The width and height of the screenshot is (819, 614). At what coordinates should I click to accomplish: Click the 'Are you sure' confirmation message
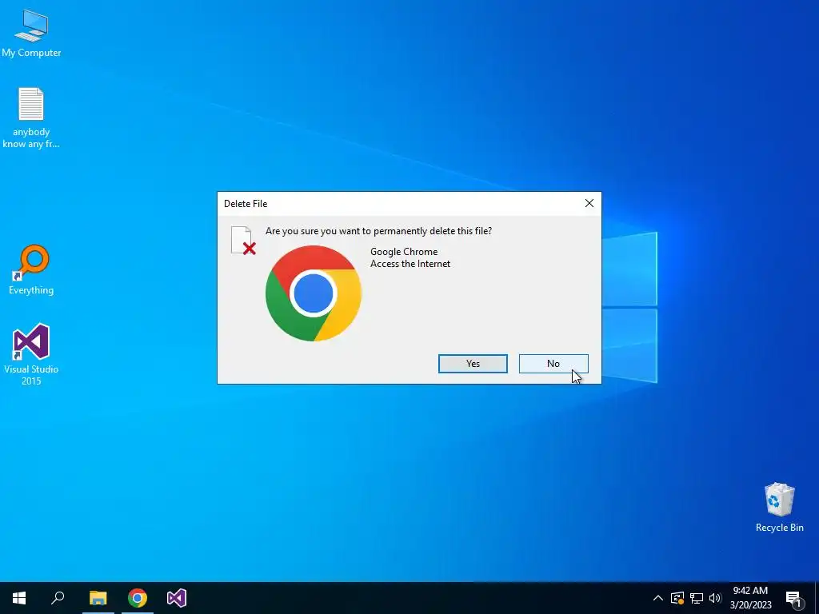pyautogui.click(x=378, y=231)
